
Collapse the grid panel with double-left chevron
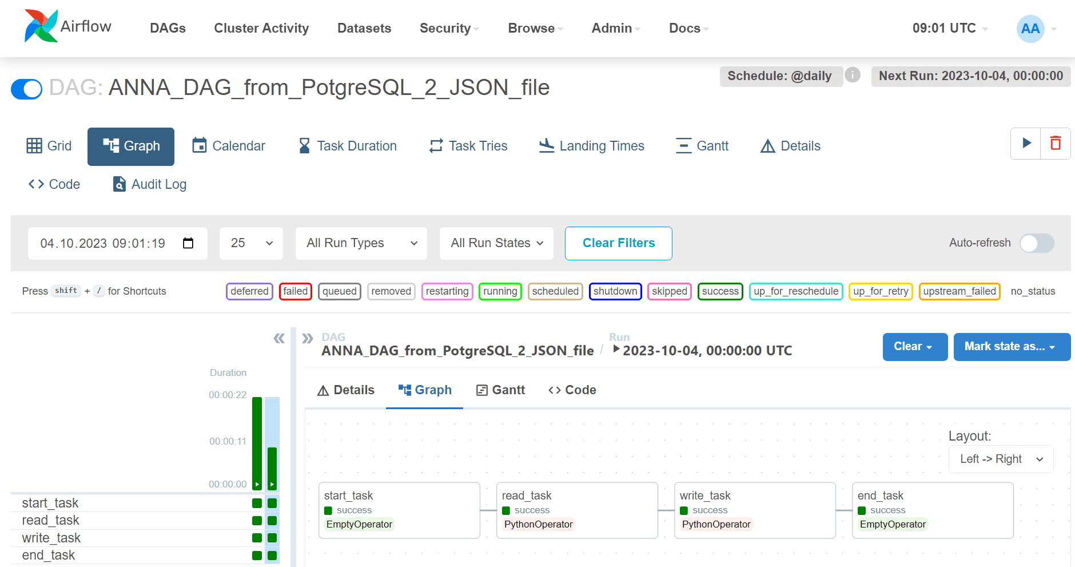(x=279, y=338)
